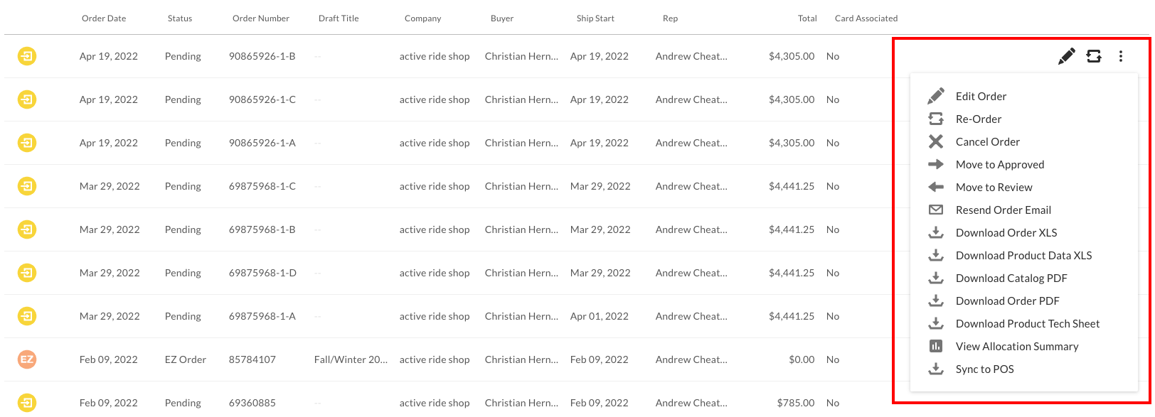
Task: Click the orange EZ badge on the 85784107 row
Action: pos(27,359)
